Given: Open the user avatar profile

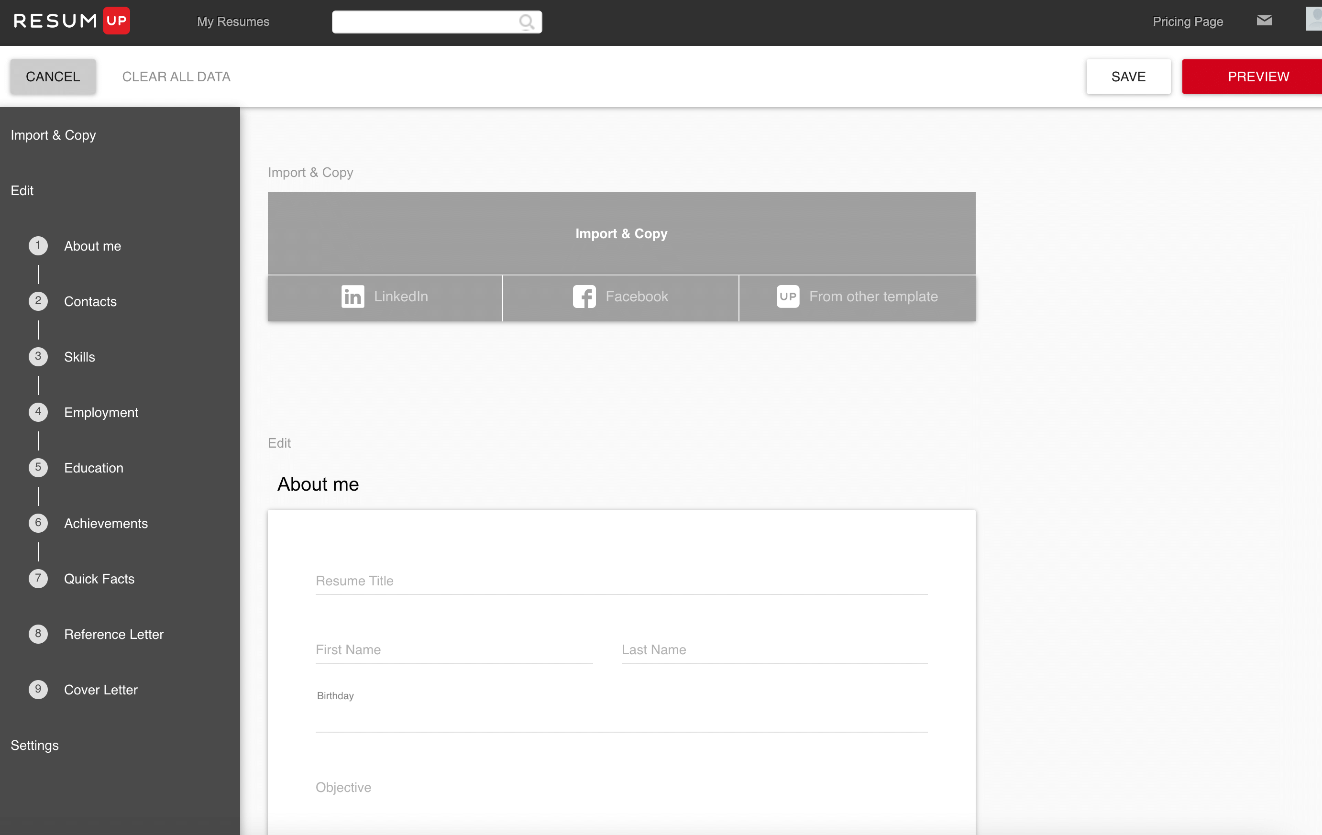Looking at the screenshot, I should pos(1314,19).
